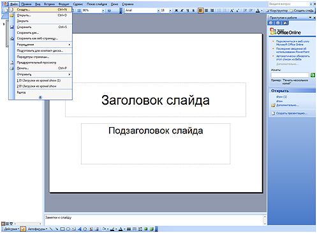
Task: Click task pane Forward arrow icon
Action: 278,23
